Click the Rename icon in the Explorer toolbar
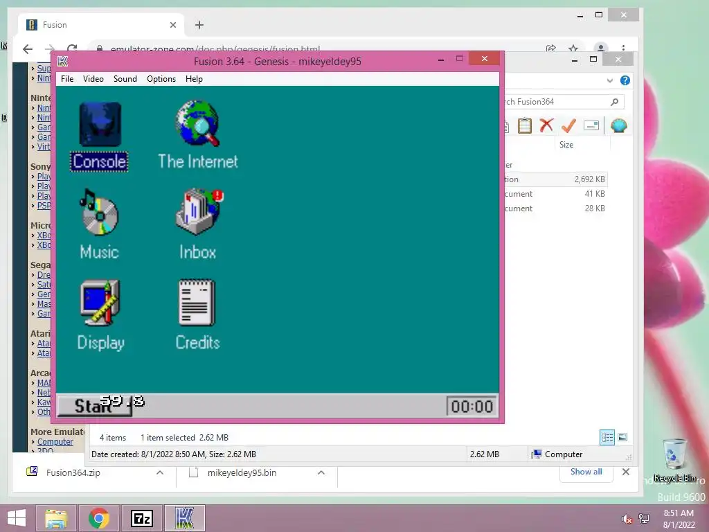This screenshot has width=709, height=532. [591, 125]
